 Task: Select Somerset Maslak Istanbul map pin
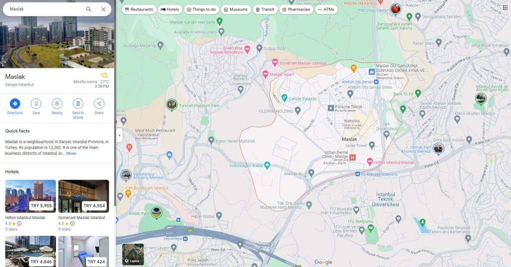(275, 62)
